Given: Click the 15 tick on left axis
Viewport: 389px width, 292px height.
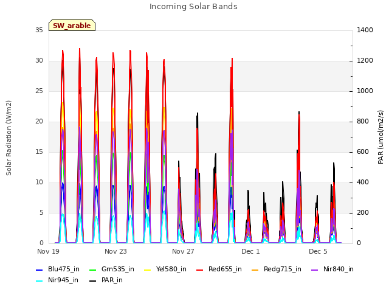Looking at the screenshot, I should point(39,152).
